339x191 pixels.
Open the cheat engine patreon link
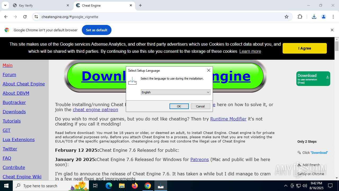click(95, 110)
